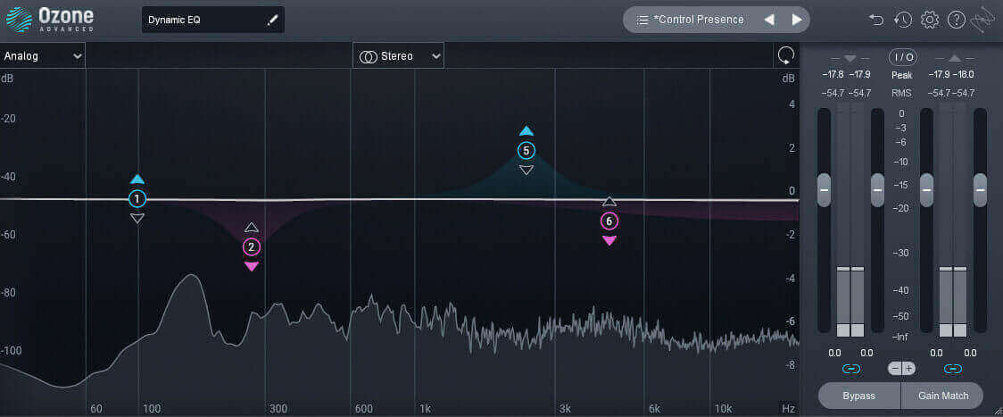
Task: Select EQ band node 6
Action: 609,221
